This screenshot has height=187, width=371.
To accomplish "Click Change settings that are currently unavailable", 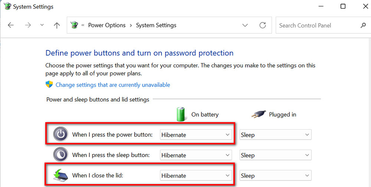I will (x=112, y=85).
